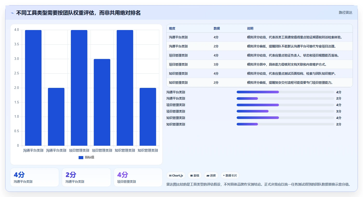Click the Chart.js chip icon
The image size is (363, 197).
coord(170,175)
